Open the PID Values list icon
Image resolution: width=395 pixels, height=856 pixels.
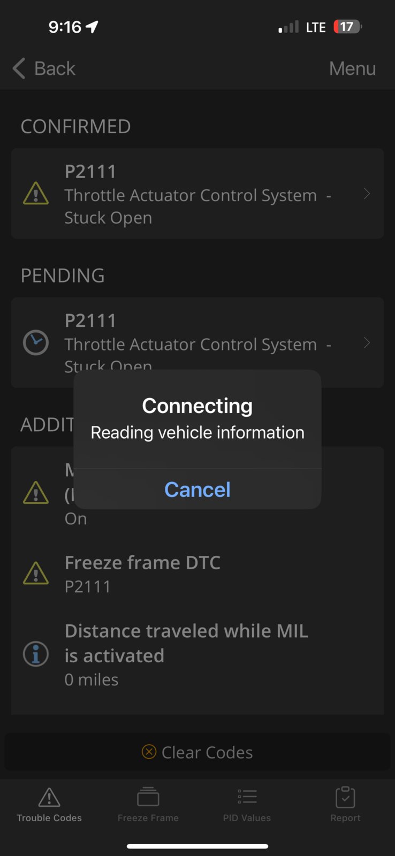pos(247,797)
